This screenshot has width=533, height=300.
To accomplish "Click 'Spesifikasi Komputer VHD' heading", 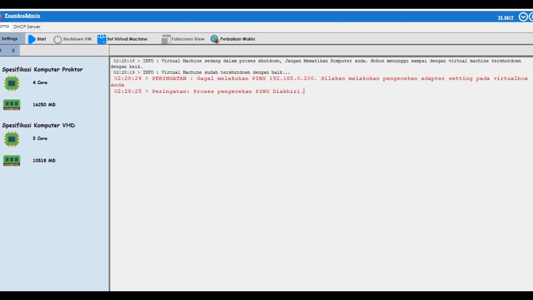I will tap(38, 125).
